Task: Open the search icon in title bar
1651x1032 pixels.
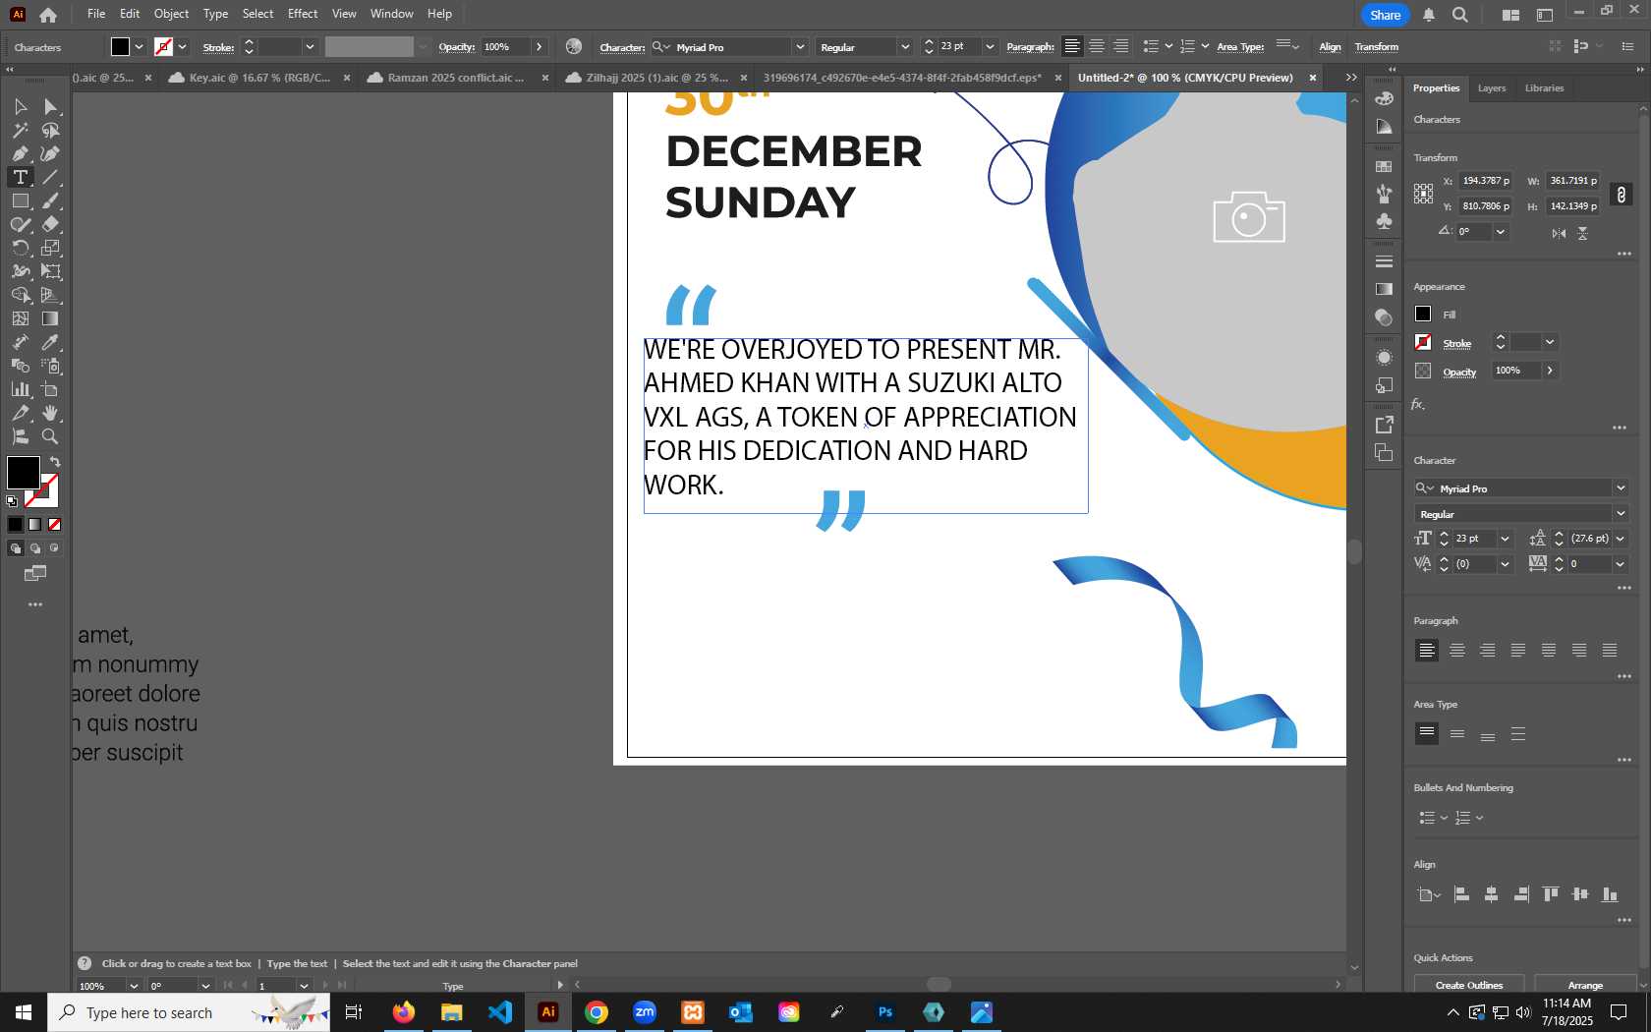Action: [x=1460, y=15]
